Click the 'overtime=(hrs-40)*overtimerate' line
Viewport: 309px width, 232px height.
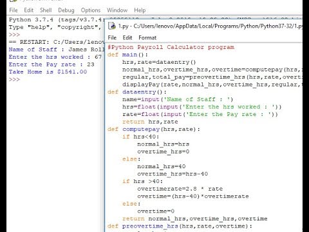click(x=192, y=197)
